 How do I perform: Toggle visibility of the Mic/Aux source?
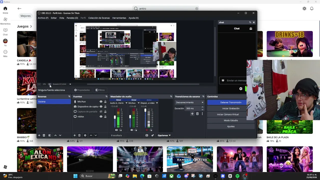tap(101, 101)
